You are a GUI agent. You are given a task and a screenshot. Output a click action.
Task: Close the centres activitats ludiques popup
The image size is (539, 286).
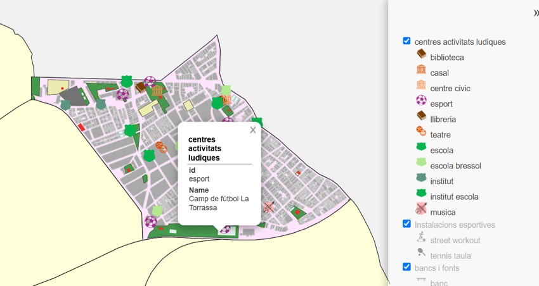pos(253,130)
